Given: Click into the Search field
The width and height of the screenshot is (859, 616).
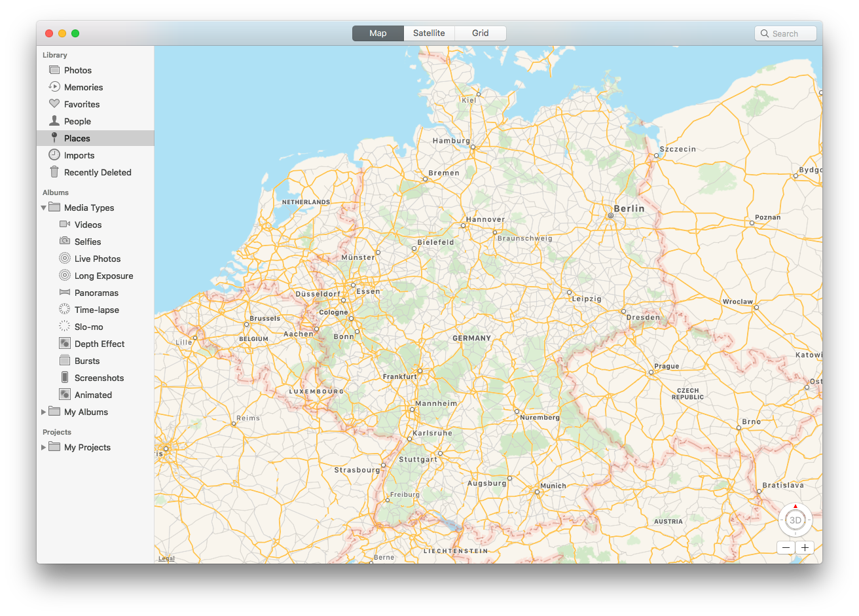Looking at the screenshot, I should tap(786, 33).
